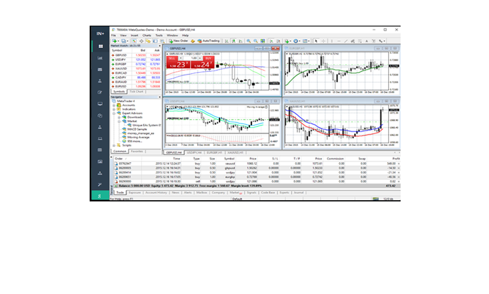Open the View menu
The width and height of the screenshot is (489, 294).
[x=123, y=36]
